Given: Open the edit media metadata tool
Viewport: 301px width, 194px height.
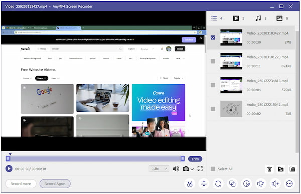Looking at the screenshot, I should pyautogui.click(x=246, y=184).
